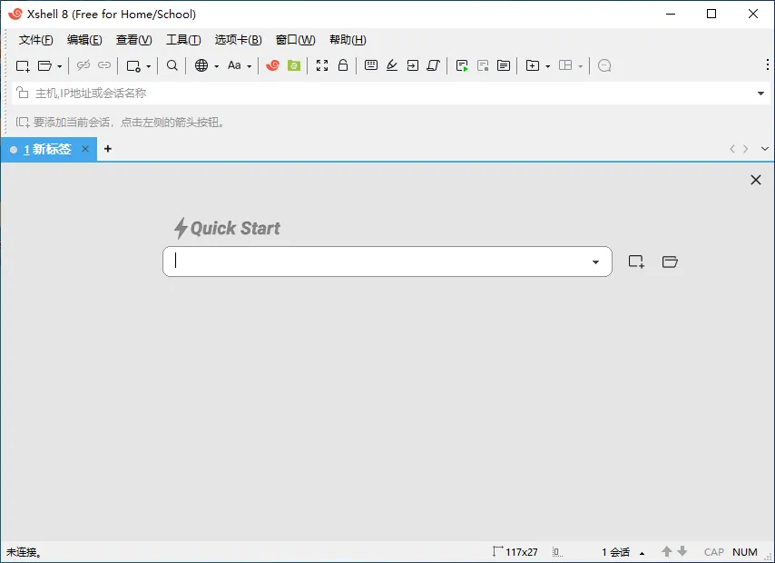Open the Aa font dropdown arrow

tap(250, 66)
